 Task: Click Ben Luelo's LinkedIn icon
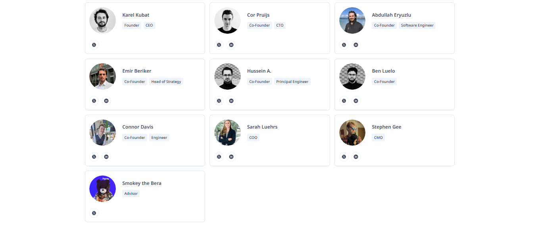(x=356, y=101)
